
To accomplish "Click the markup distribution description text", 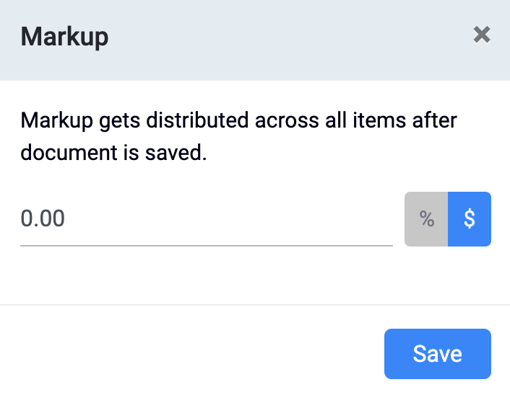I will [238, 136].
